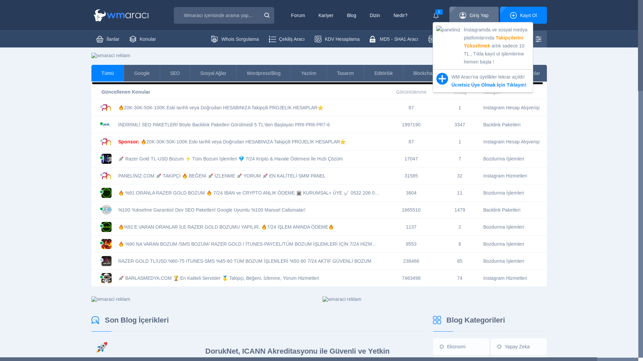Viewport: 643px width, 361px height.
Task: Open Konular from the sub navigation
Action: click(143, 39)
